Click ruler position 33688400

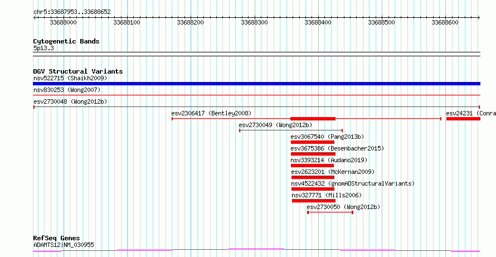pyautogui.click(x=318, y=22)
